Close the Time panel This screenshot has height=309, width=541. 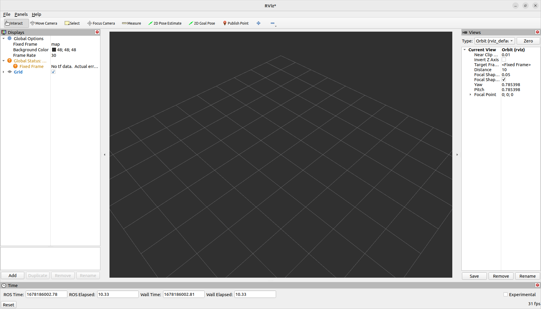coord(537,285)
